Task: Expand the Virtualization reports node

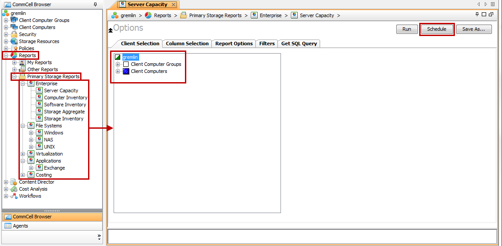Action: pos(23,154)
